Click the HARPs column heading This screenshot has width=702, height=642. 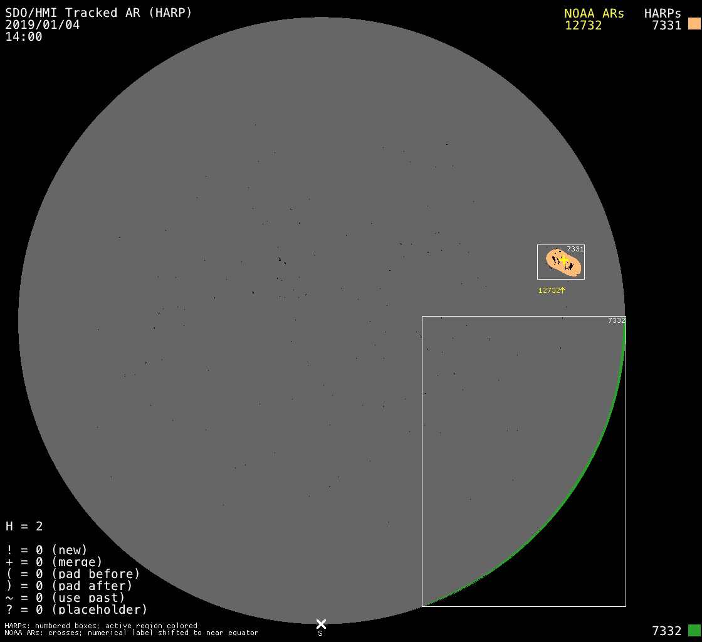pos(663,13)
